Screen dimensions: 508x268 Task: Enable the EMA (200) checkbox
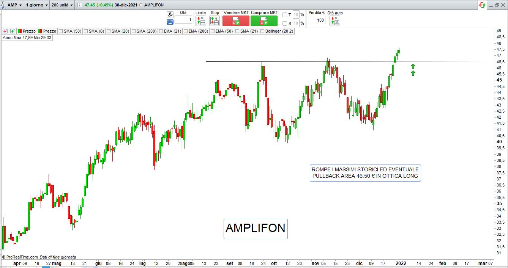pyautogui.click(x=186, y=31)
